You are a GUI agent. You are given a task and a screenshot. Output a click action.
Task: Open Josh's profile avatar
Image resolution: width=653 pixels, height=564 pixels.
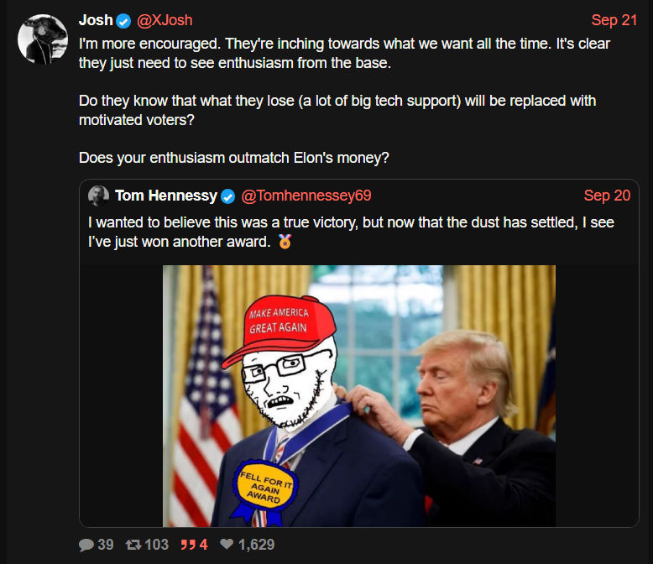click(x=43, y=39)
